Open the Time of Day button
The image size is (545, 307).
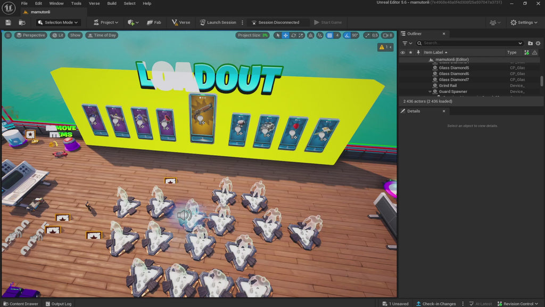102,35
